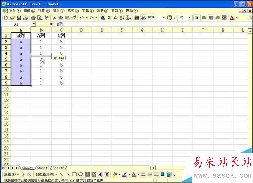Click the formula bar showing B列
This screenshot has height=183, width=253.
pyautogui.click(x=153, y=24)
